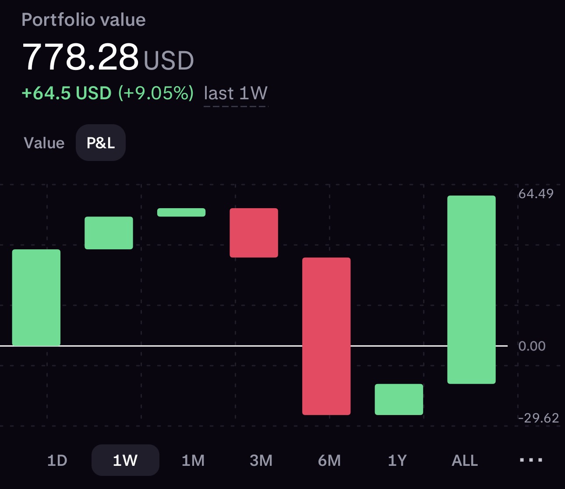Click the tallest green bar on right
This screenshot has width=565, height=489.
[x=471, y=290]
